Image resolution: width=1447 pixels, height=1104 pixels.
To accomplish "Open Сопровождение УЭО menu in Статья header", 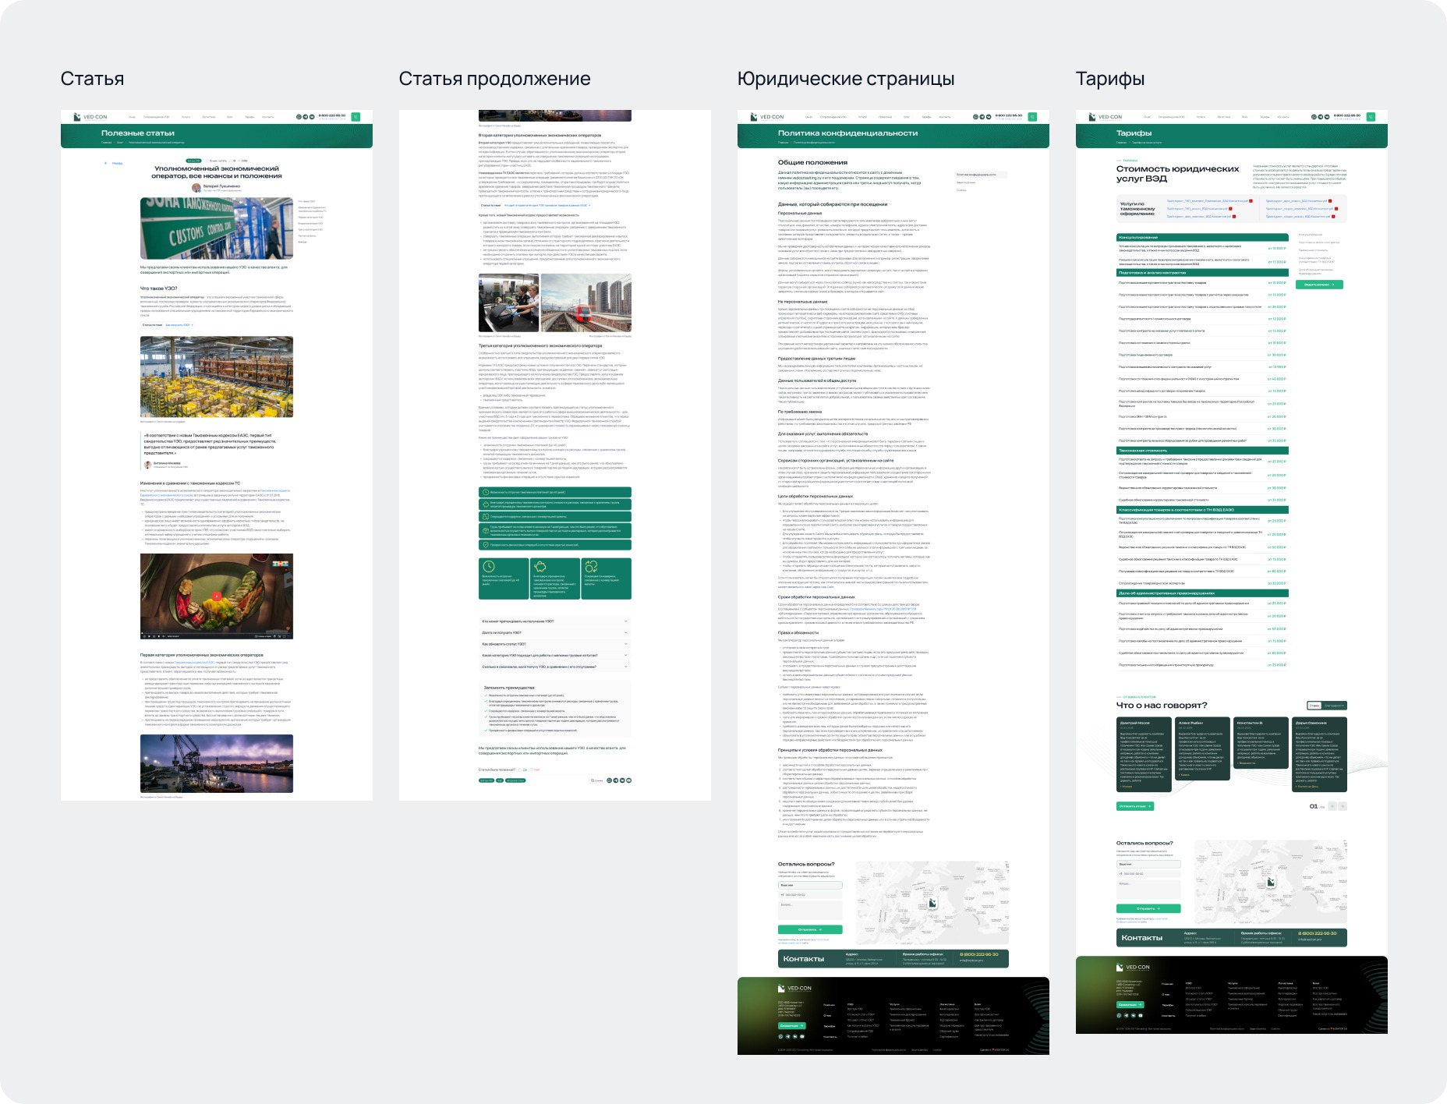I will click(157, 117).
